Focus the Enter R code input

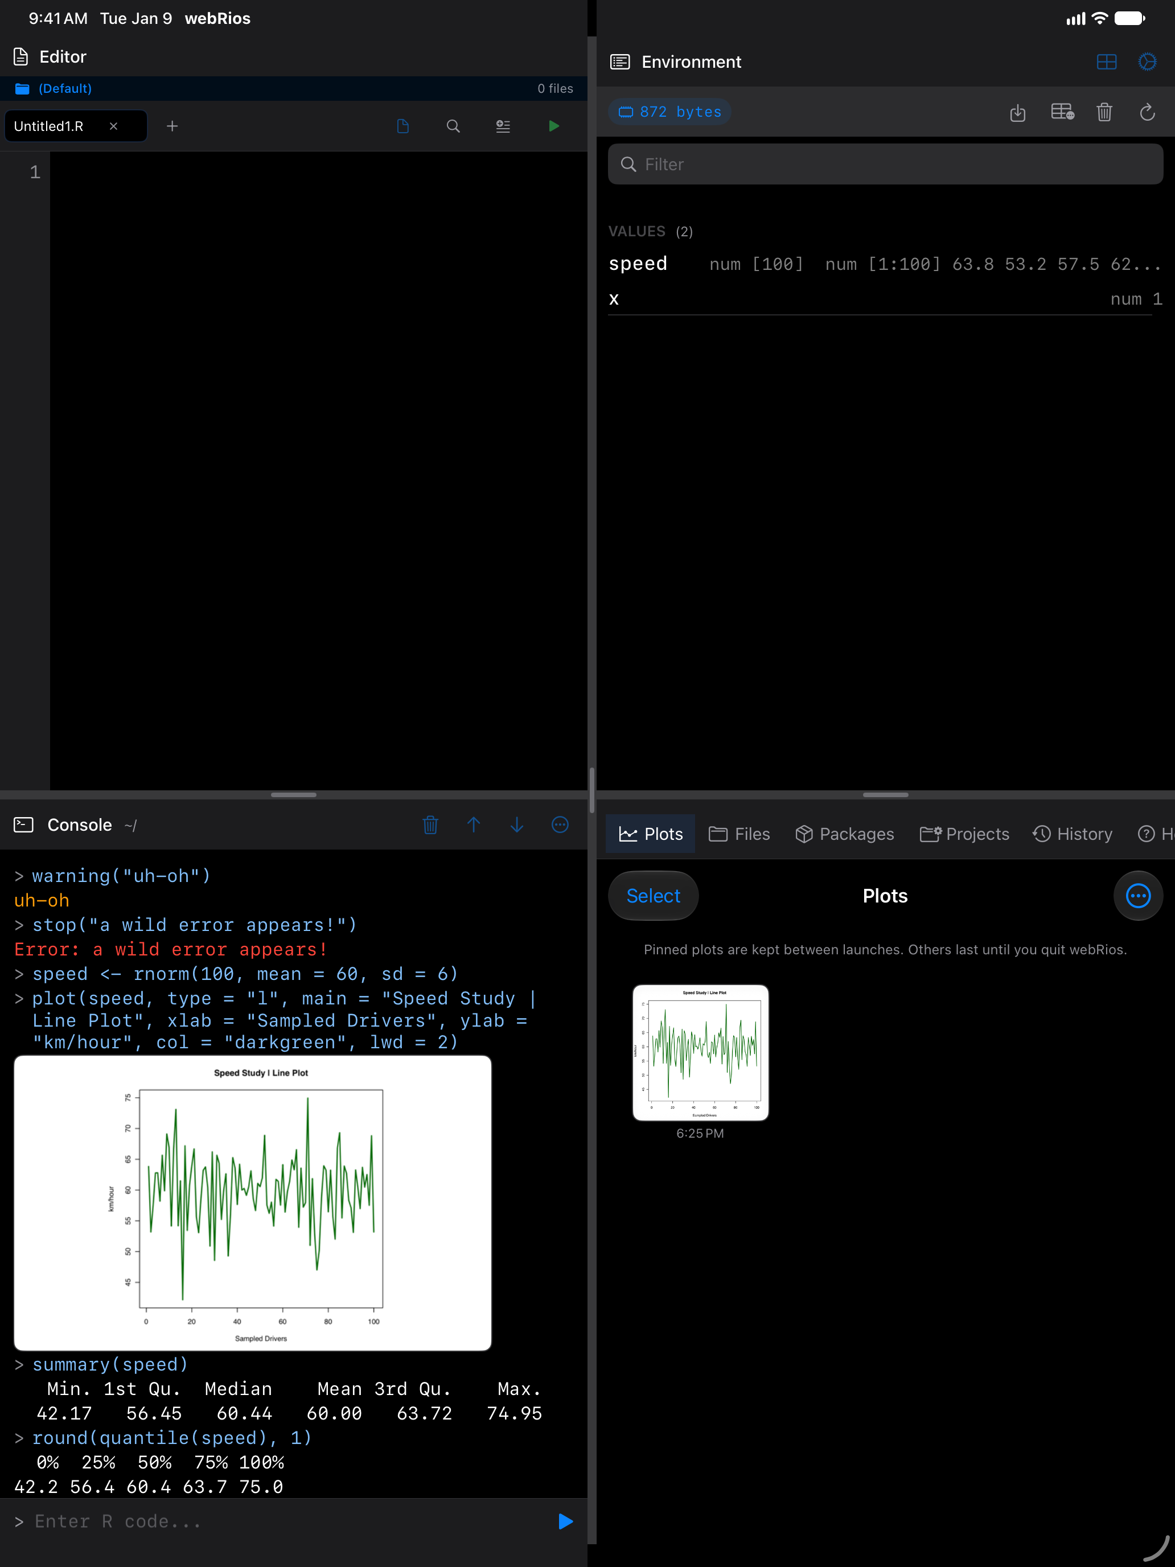pos(284,1521)
